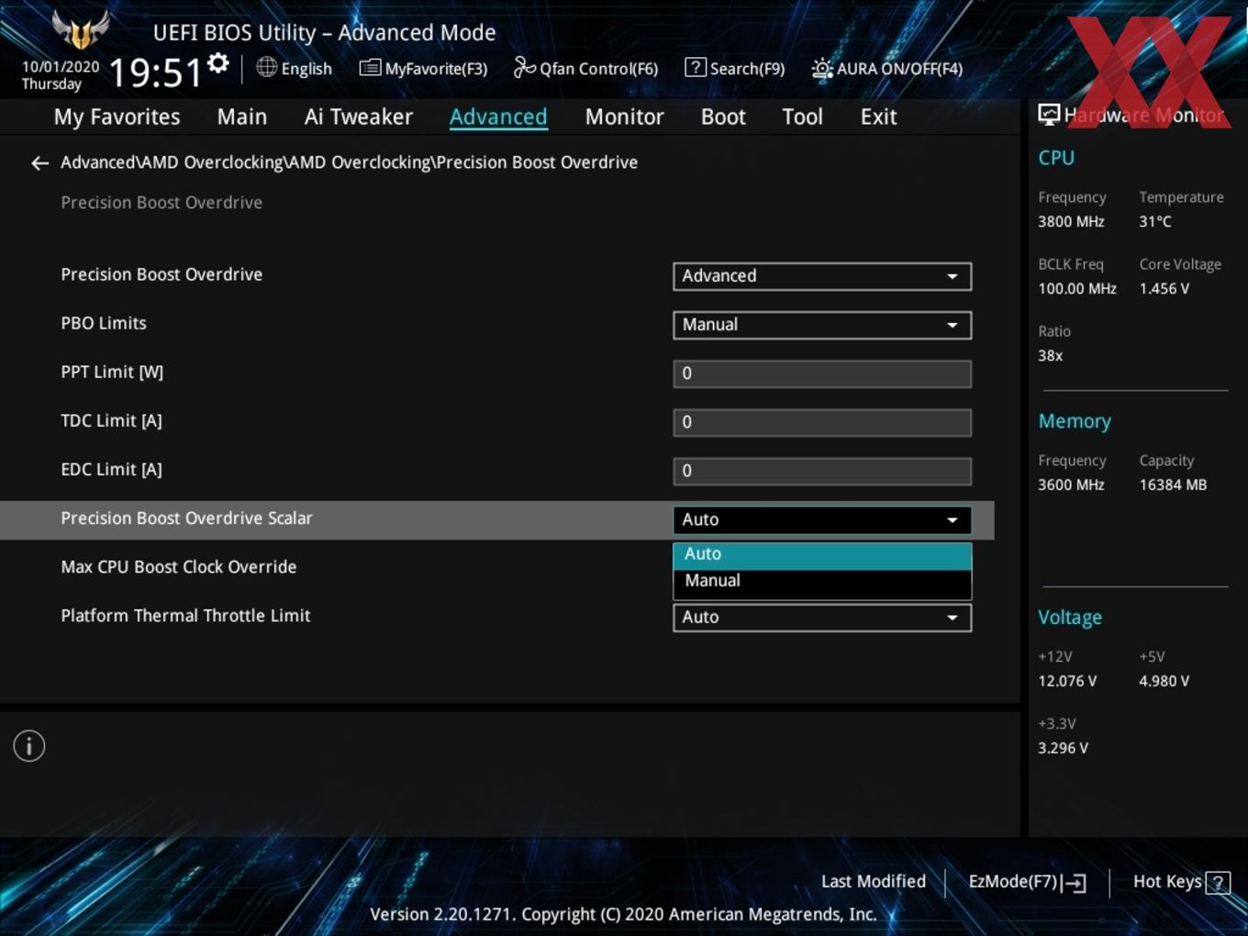
Task: Click the 4.980 V reading
Action: click(1164, 681)
